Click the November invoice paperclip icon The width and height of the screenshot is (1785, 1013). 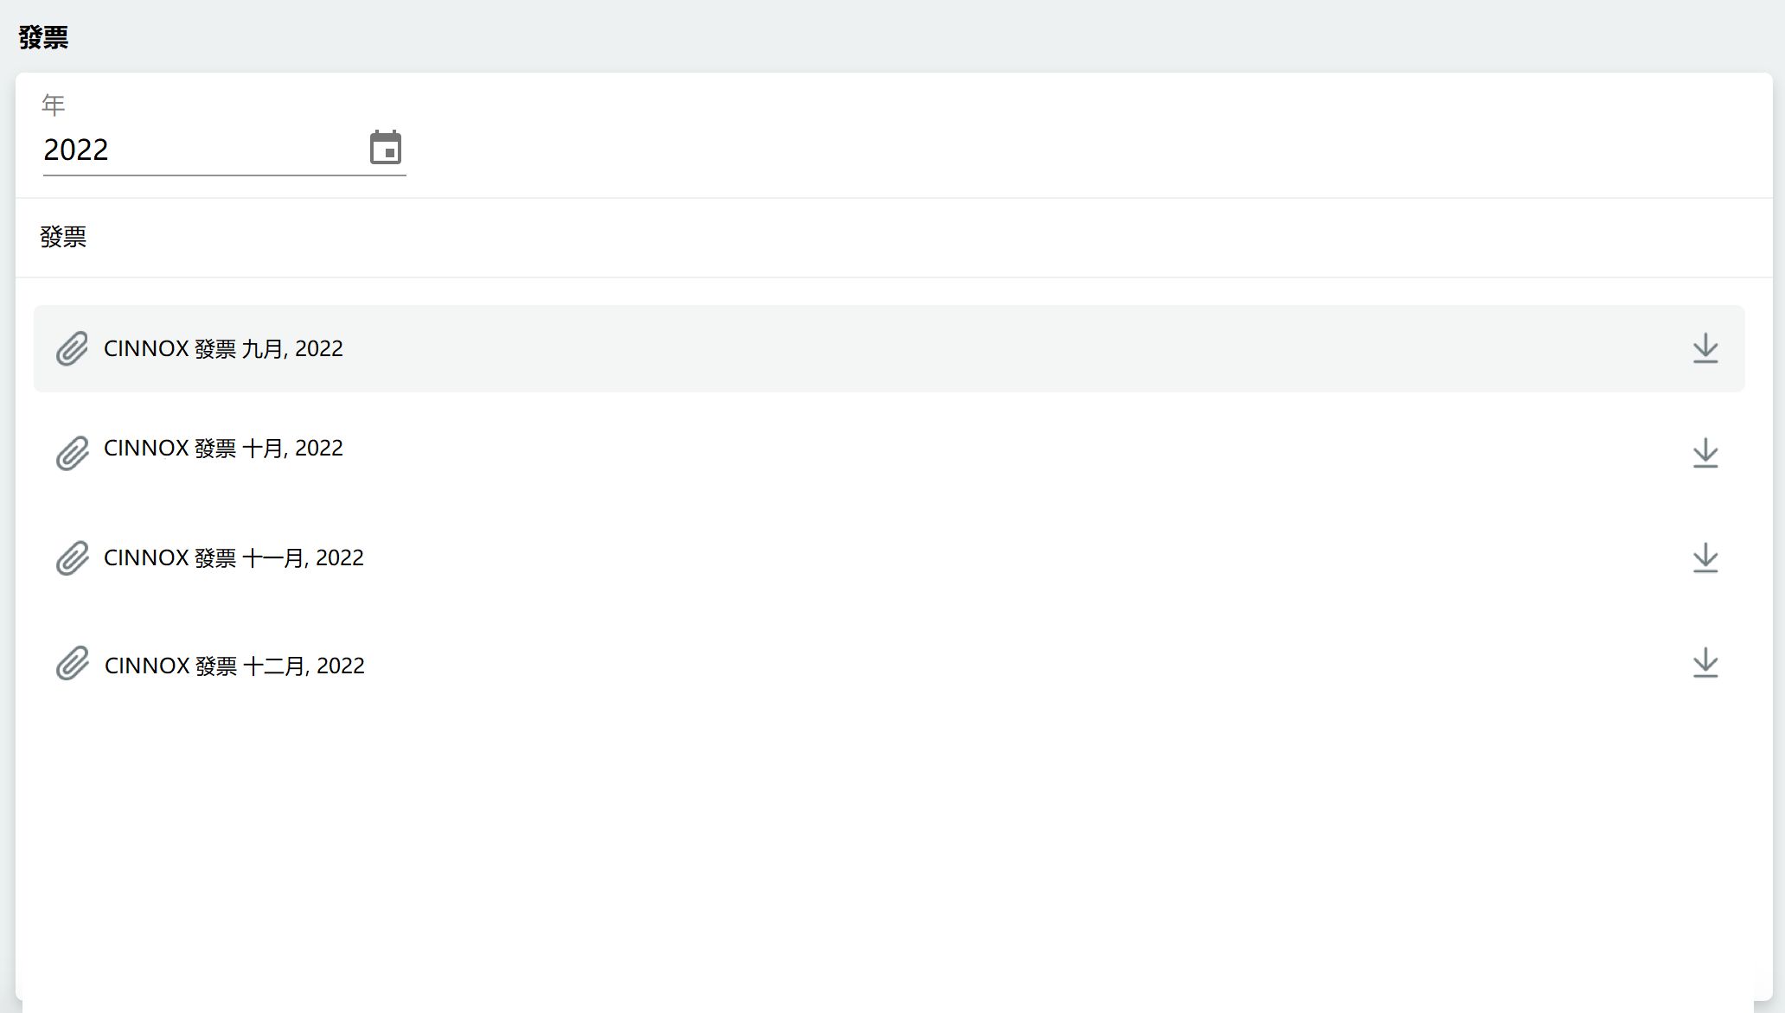[x=73, y=558]
